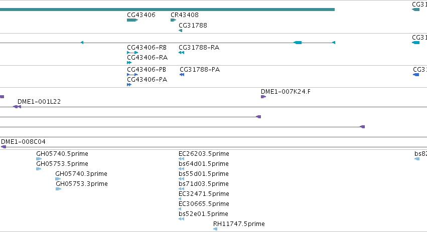Open the CG43406-RA transcript label
This screenshot has height=232, width=427.
[x=148, y=58]
